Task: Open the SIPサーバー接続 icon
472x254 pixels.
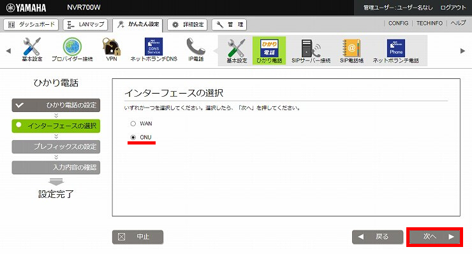Action: pos(311,51)
